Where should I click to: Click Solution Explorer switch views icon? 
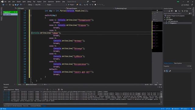[172, 11]
